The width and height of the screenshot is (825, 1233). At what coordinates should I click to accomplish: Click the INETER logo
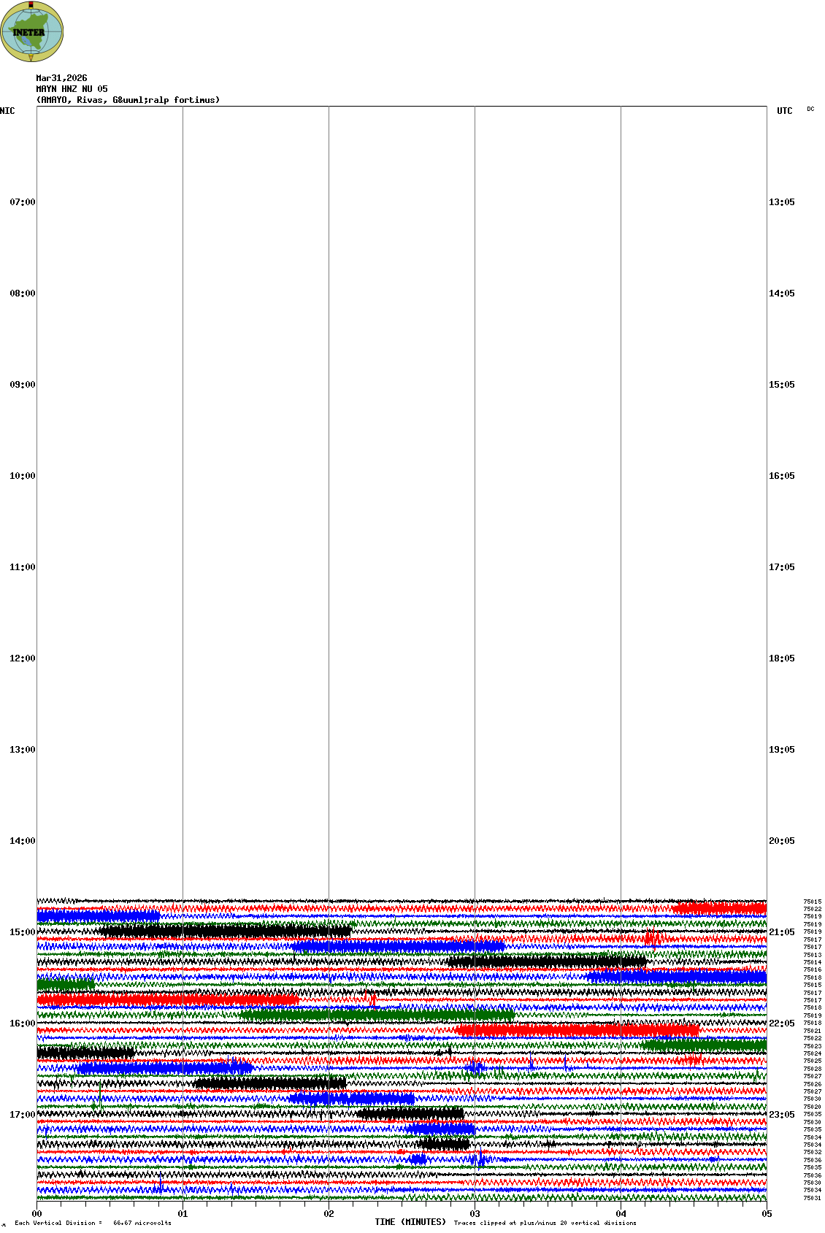(32, 31)
